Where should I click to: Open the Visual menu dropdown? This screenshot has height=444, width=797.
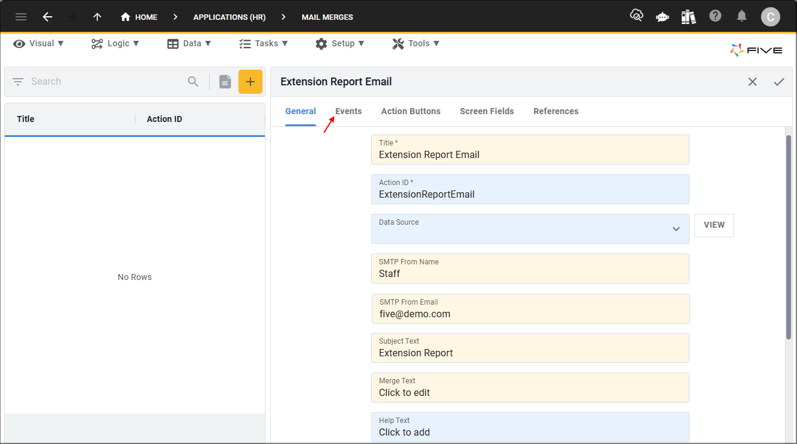pyautogui.click(x=39, y=43)
